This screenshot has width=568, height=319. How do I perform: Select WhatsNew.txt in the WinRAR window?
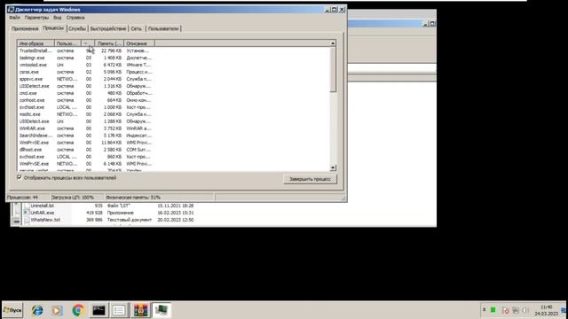point(45,220)
